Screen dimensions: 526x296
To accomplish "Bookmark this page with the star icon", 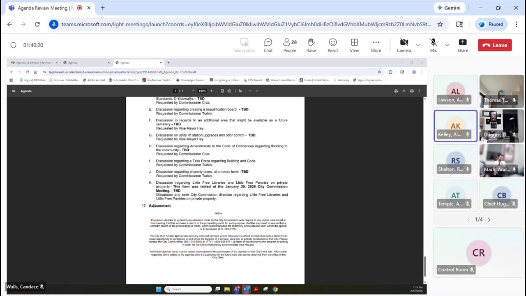I will 440,24.
